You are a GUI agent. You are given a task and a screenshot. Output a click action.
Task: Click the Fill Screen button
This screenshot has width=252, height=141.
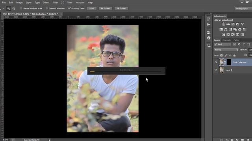pos(121,9)
